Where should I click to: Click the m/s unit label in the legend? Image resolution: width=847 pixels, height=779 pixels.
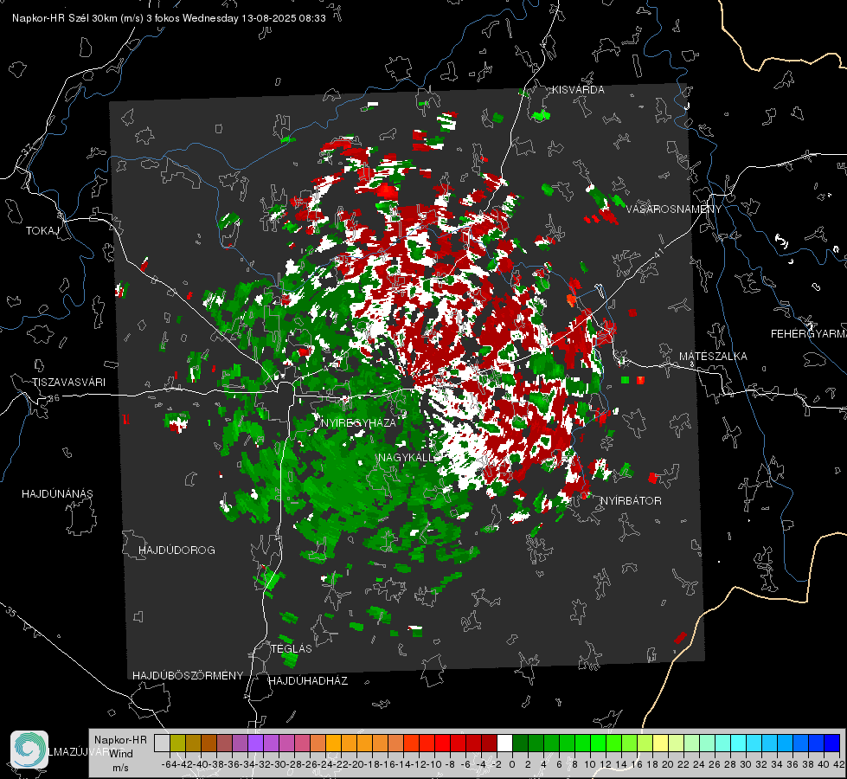(x=120, y=767)
